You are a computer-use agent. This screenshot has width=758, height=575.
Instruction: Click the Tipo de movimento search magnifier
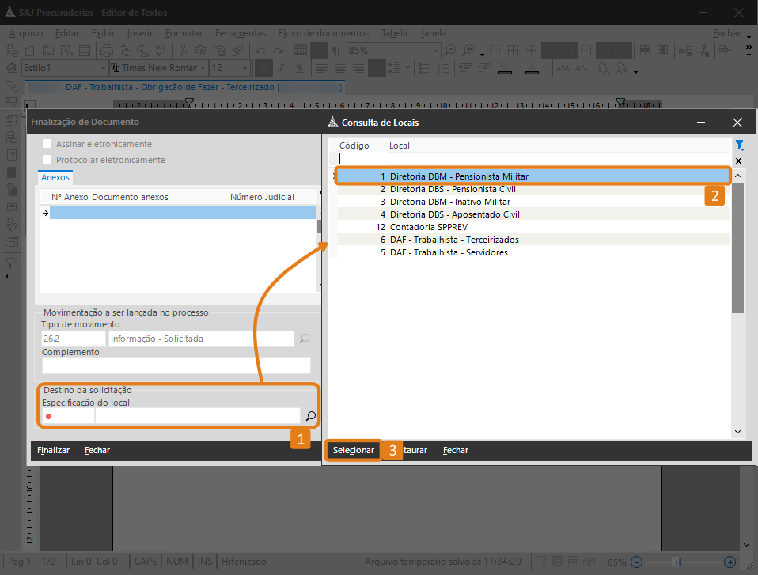[x=304, y=339]
